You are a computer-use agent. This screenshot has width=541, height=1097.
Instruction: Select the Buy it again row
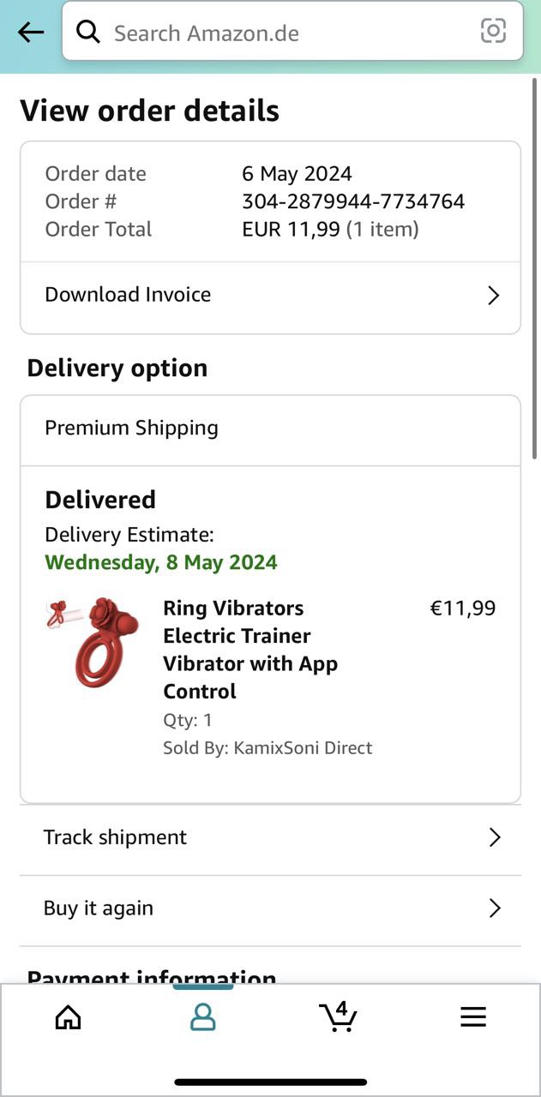(257, 908)
